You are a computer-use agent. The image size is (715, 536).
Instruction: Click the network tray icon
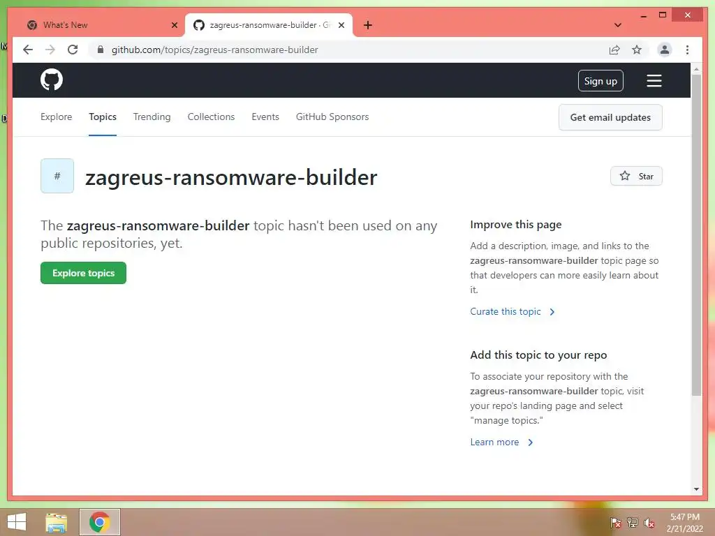(633, 523)
